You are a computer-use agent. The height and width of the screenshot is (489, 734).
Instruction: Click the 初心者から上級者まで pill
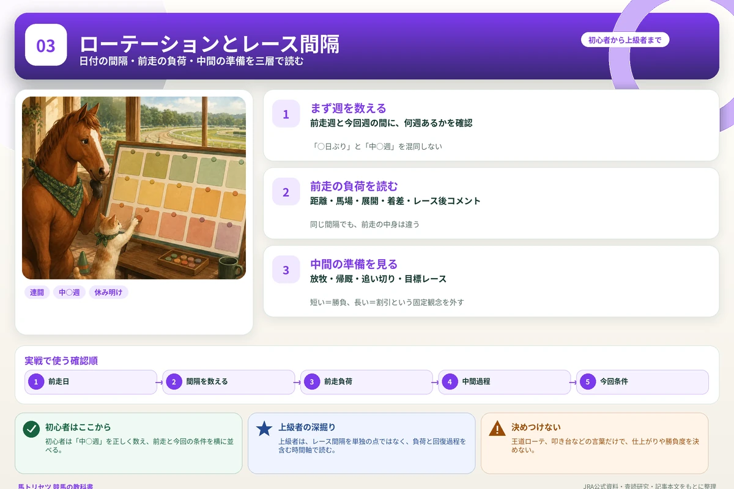(x=625, y=40)
